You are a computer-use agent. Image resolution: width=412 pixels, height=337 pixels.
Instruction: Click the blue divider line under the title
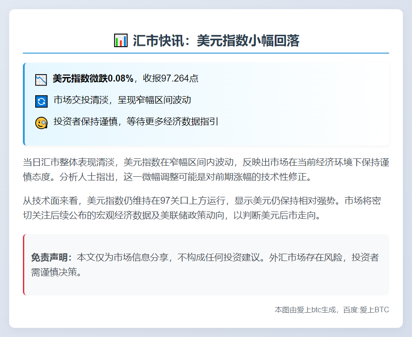[x=206, y=53]
